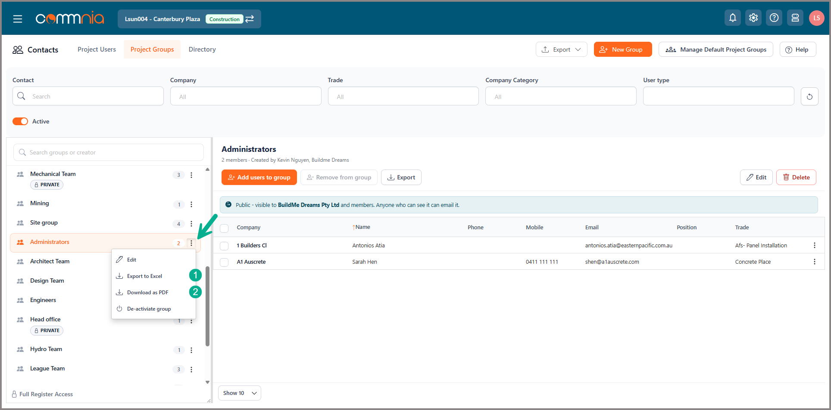The image size is (831, 410).
Task: Open the Trade filter dropdown
Action: pos(403,96)
